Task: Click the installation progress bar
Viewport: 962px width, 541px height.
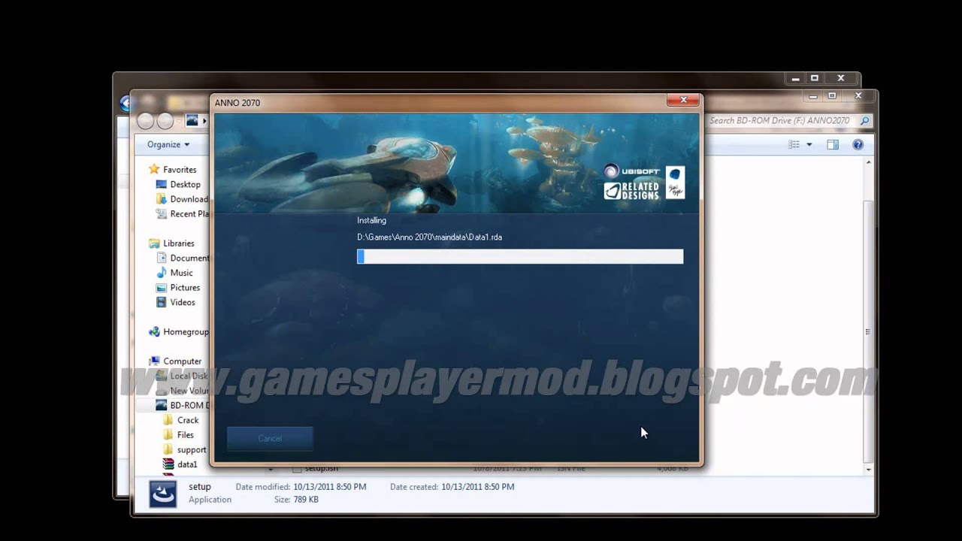Action: coord(520,257)
